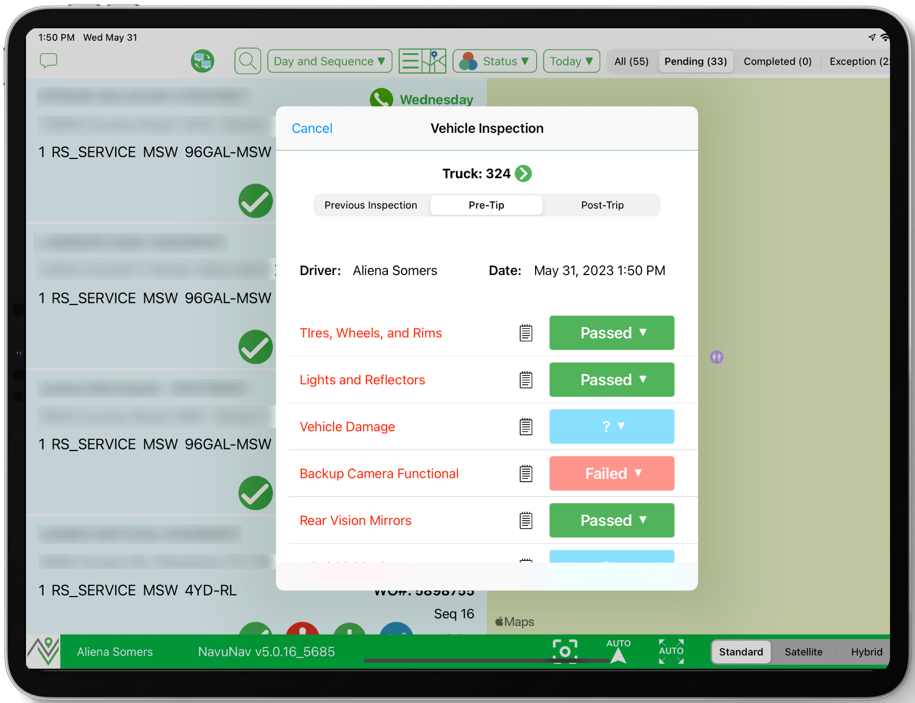
Task: Tap the NavuNav v5.0.16_5685 version text
Action: (266, 651)
